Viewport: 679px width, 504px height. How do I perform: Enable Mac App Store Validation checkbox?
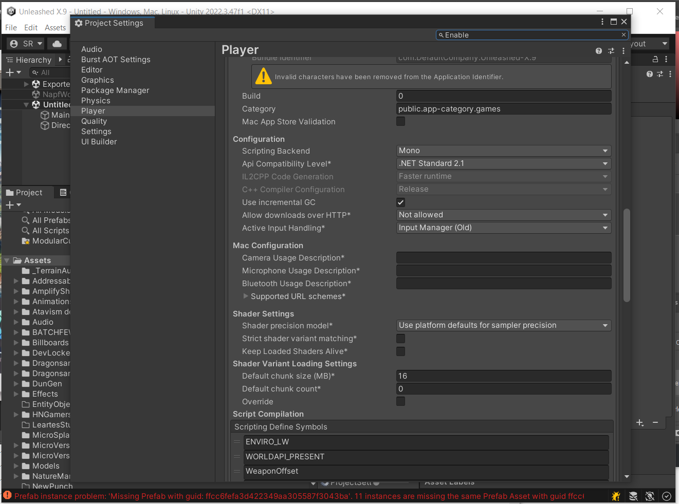coord(401,121)
